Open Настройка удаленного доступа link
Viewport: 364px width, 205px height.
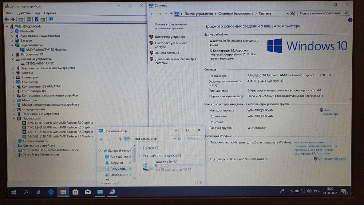pyautogui.click(x=171, y=45)
